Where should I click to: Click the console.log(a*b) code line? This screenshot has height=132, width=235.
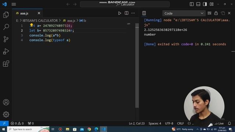coord(45,35)
